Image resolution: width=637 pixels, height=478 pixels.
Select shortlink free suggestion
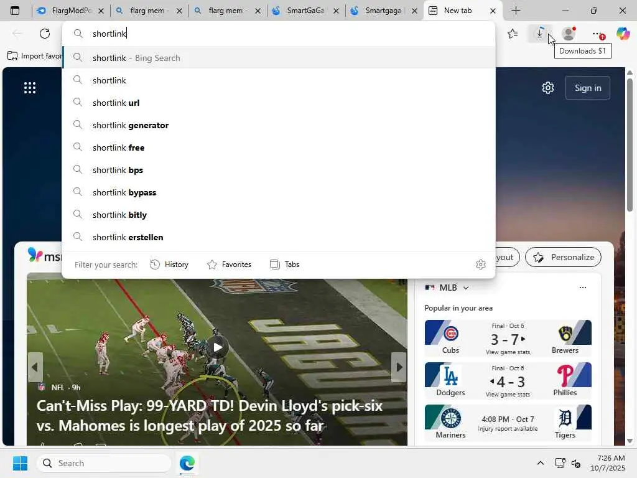coord(279,148)
